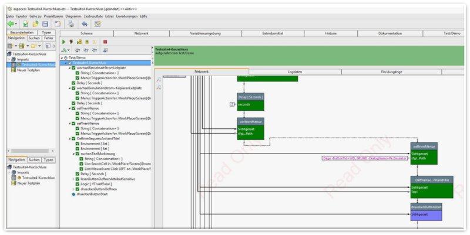Open the Fenster menu
This screenshot has width=470, height=235.
coord(22,16)
